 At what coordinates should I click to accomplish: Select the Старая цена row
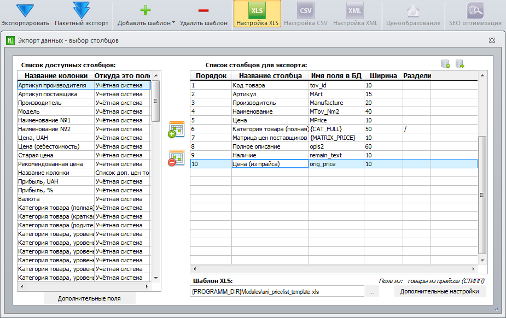pos(84,155)
